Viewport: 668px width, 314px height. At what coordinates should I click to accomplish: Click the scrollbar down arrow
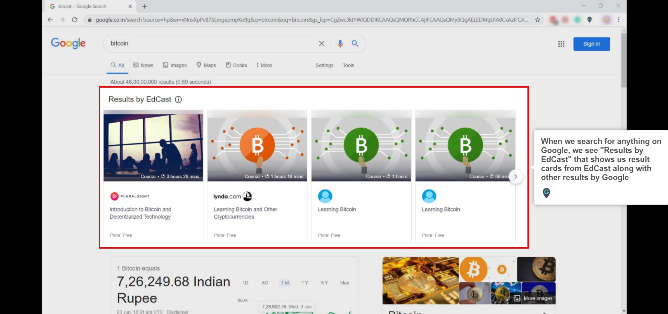623,311
